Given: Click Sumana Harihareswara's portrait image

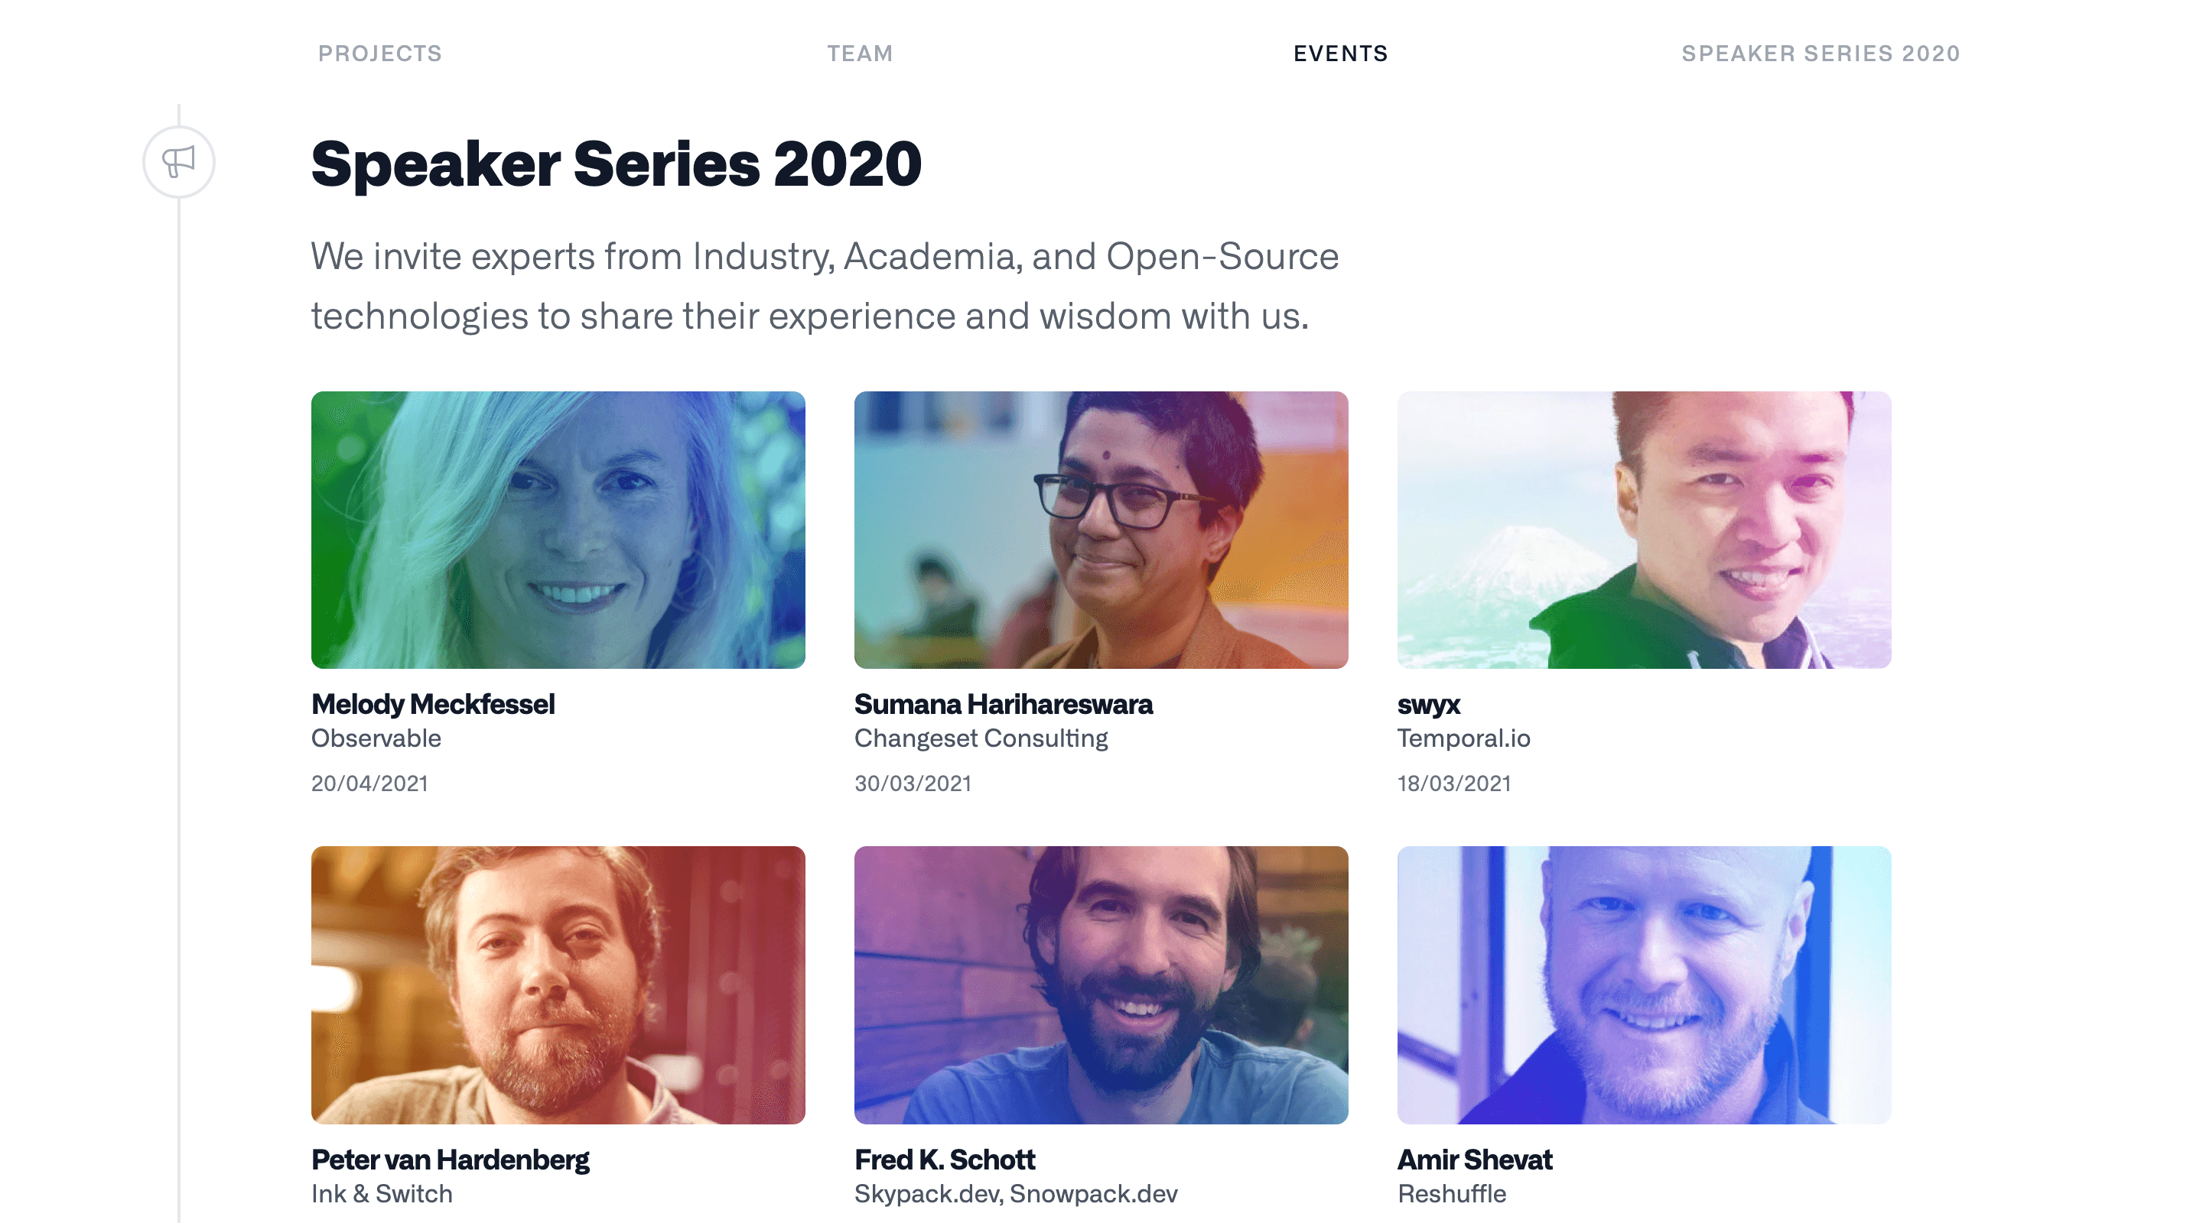Looking at the screenshot, I should point(1101,530).
